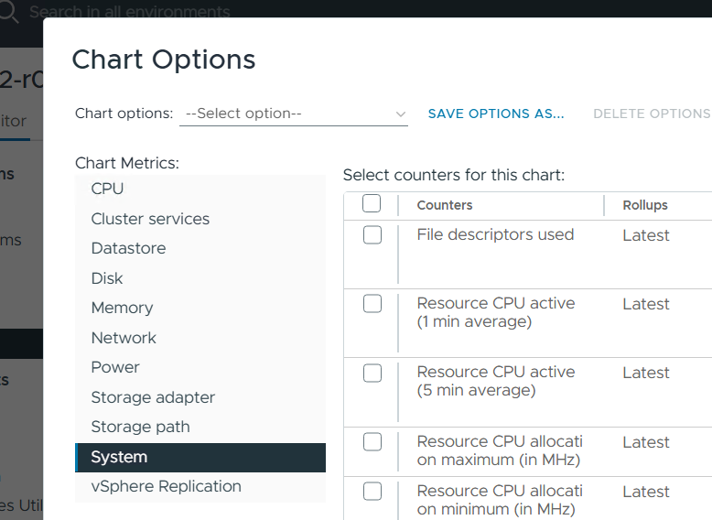Screen dimensions: 712x520
Task: Click "Resource CPU allocation minimum (in MHz)" text
Action: (x=500, y=500)
